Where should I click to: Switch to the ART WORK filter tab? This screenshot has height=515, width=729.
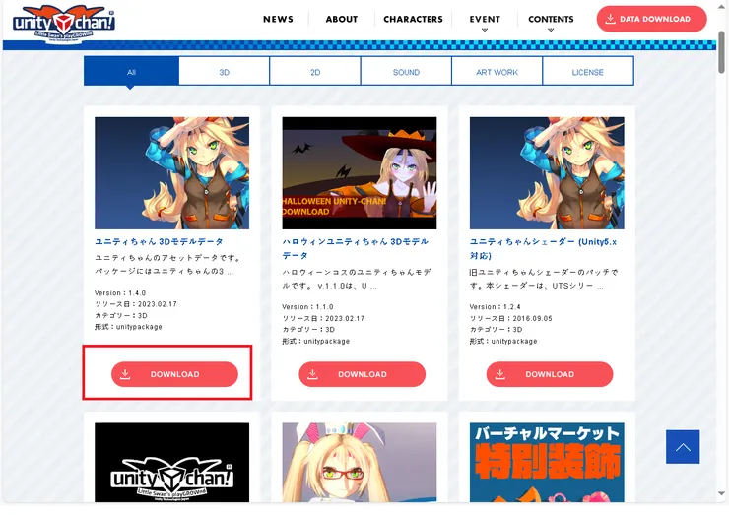(x=497, y=71)
